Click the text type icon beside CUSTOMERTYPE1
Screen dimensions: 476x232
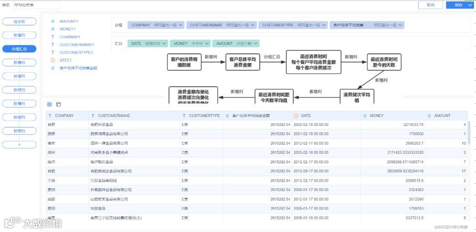coord(53,53)
